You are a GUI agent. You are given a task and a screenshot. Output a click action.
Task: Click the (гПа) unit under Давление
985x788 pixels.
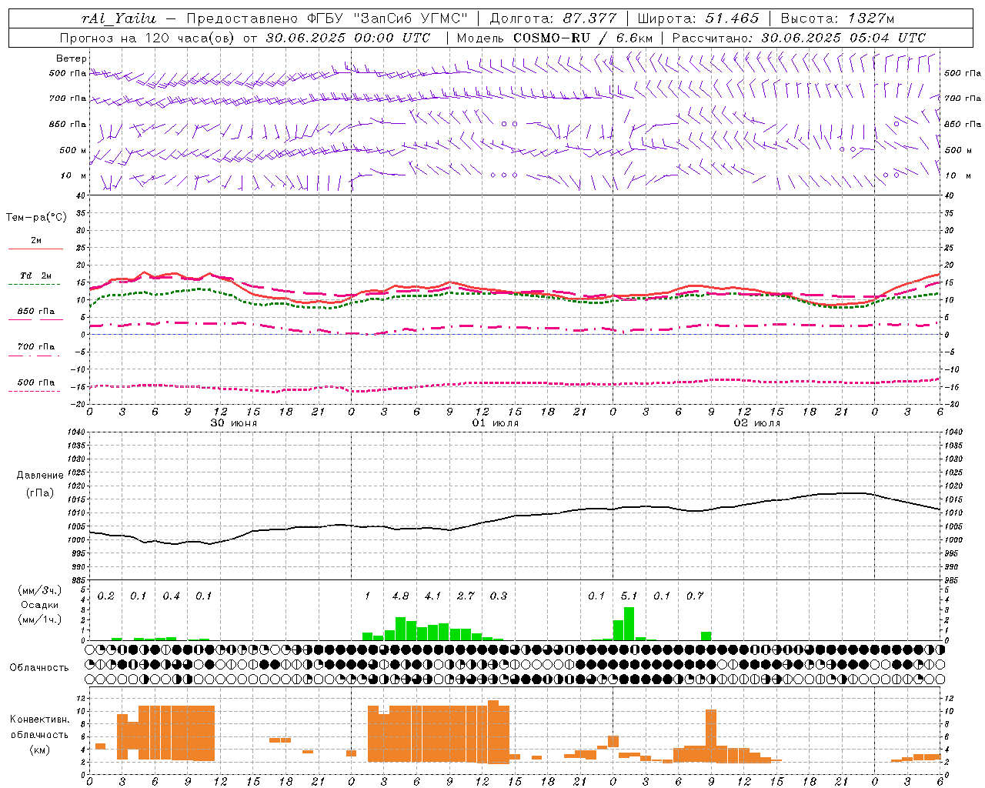[40, 493]
